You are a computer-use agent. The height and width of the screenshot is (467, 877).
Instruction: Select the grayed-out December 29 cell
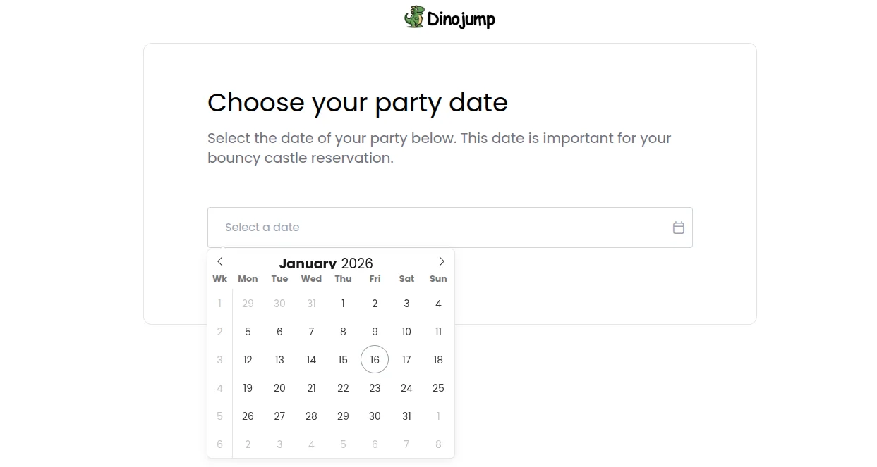click(x=248, y=304)
